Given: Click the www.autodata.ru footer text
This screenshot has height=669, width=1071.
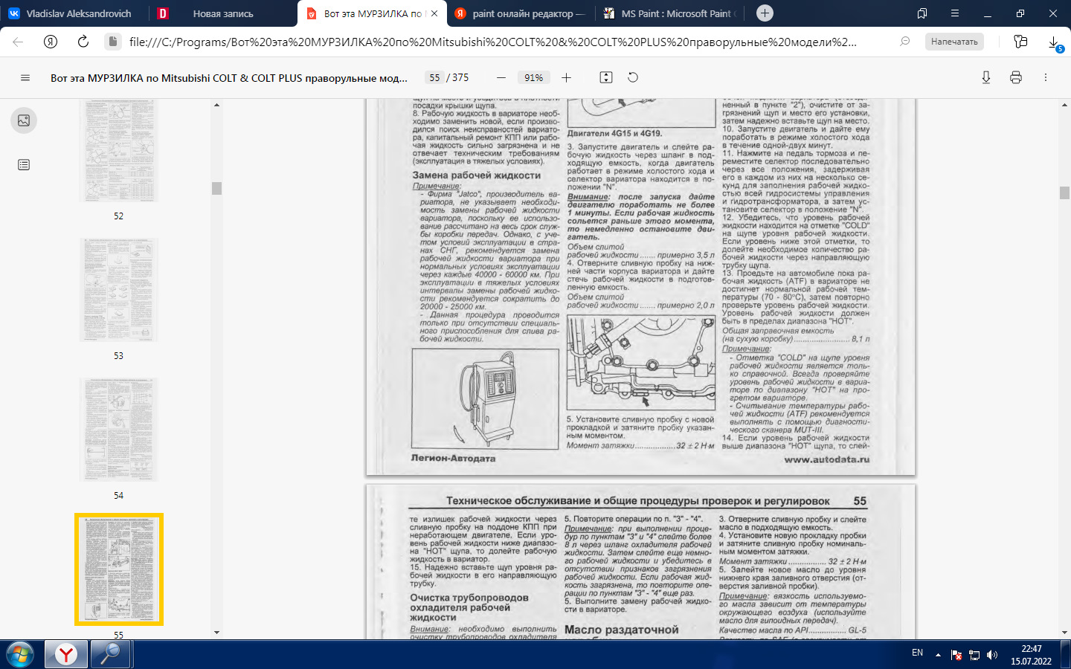Looking at the screenshot, I should pyautogui.click(x=826, y=459).
